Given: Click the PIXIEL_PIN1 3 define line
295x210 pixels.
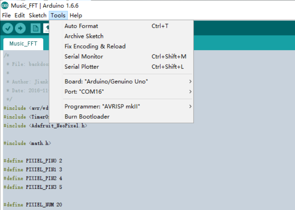Looking at the screenshot, I should tap(33, 170).
